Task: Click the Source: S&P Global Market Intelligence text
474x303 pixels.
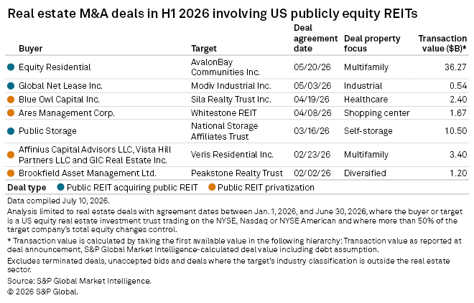Action: 79,281
